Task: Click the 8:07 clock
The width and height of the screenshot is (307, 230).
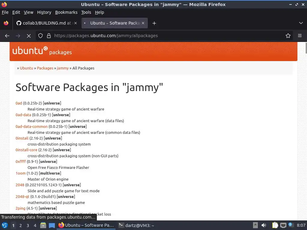Action: [x=301, y=225]
